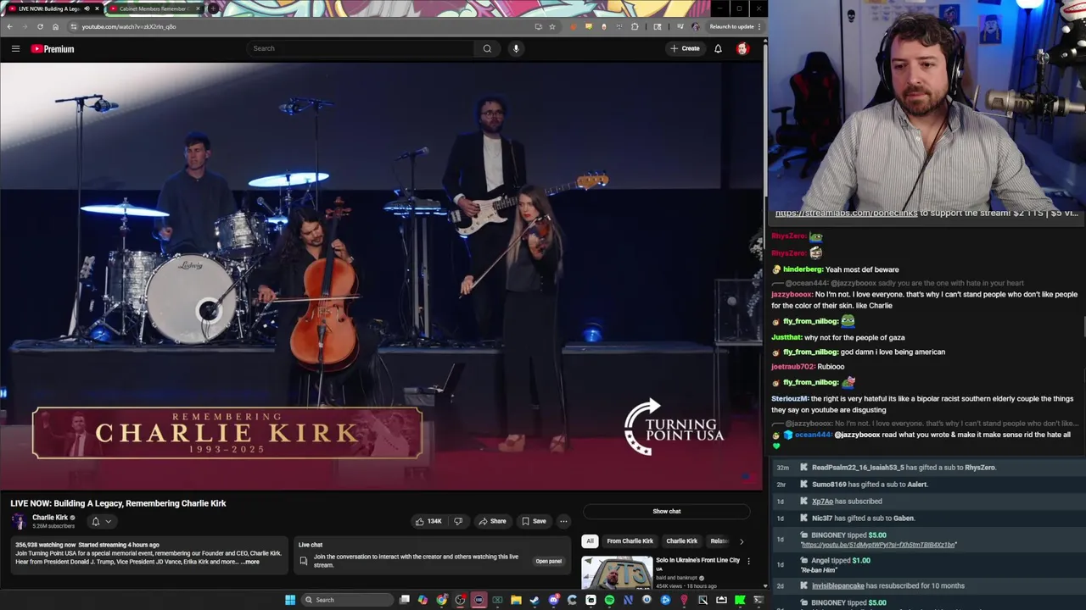Reload the page in the browser
1086x610 pixels.
click(40, 26)
